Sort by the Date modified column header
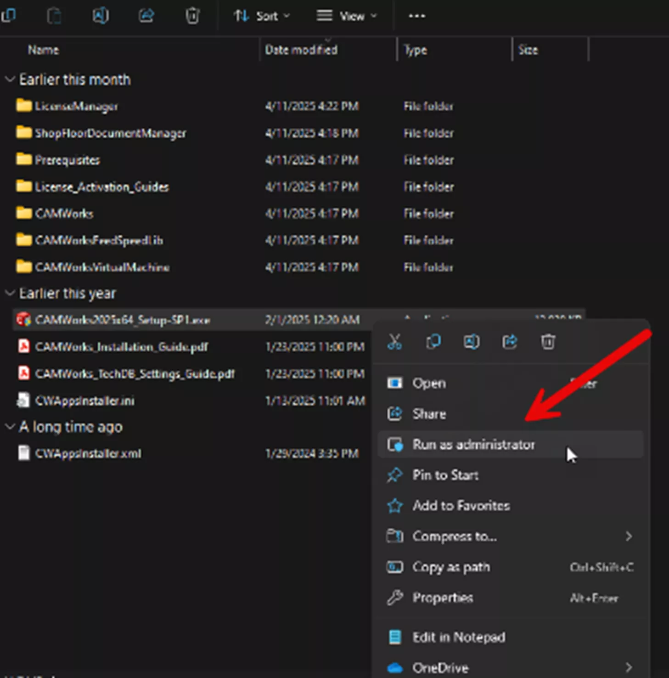Screen dimensions: 669x678 click(x=301, y=50)
